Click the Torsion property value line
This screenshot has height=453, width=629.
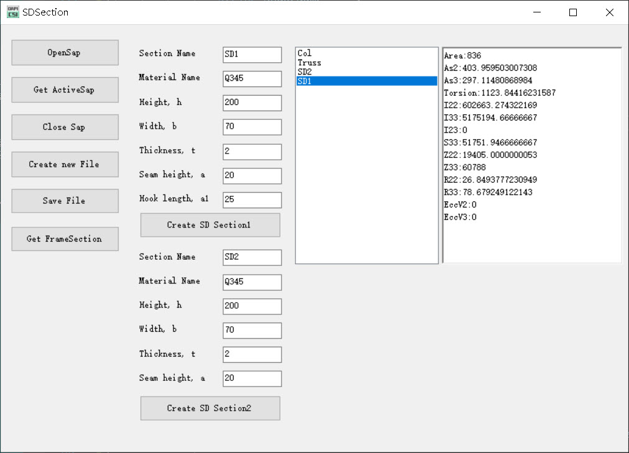(500, 93)
